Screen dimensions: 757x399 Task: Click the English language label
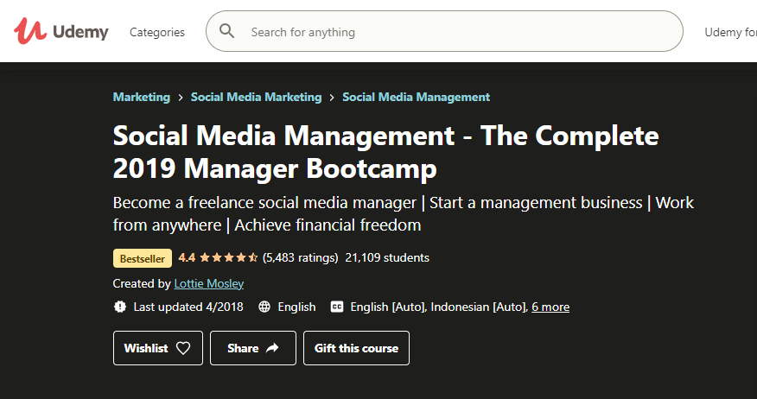(x=297, y=307)
